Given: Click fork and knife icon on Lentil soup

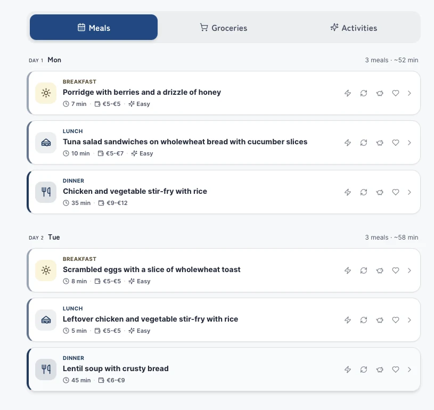Looking at the screenshot, I should pos(46,370).
